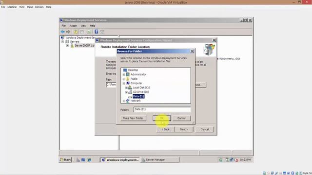Launch Server Manager from the quick launch icon
Viewport: 312px width, 175px height.
pyautogui.click(x=78, y=160)
